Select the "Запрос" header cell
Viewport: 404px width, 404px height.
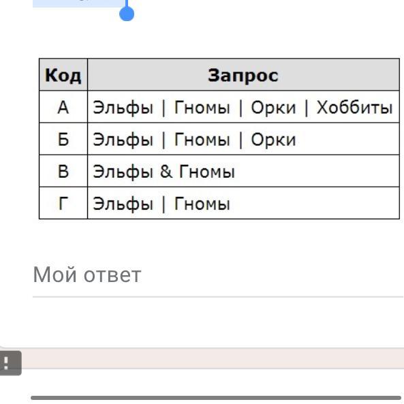(243, 75)
